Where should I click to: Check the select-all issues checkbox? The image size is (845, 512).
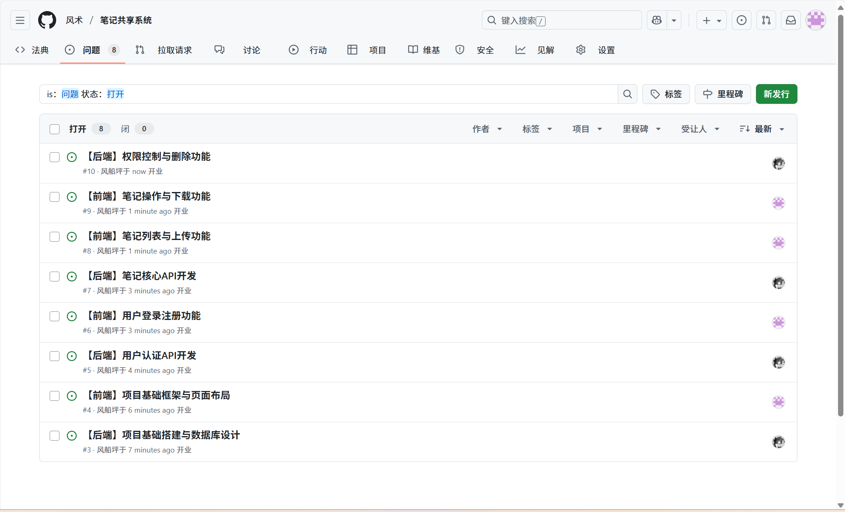pos(55,129)
